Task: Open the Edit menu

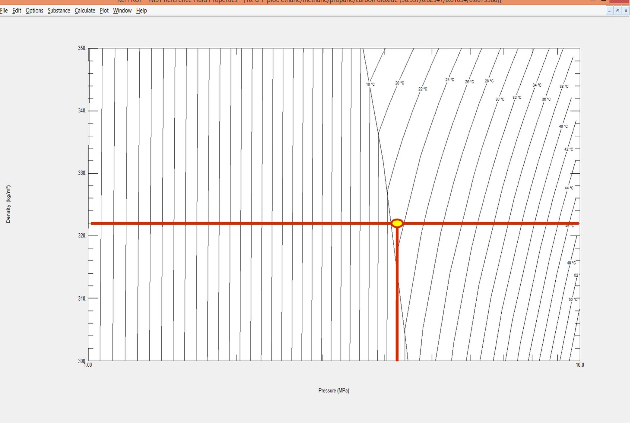Action: [17, 11]
